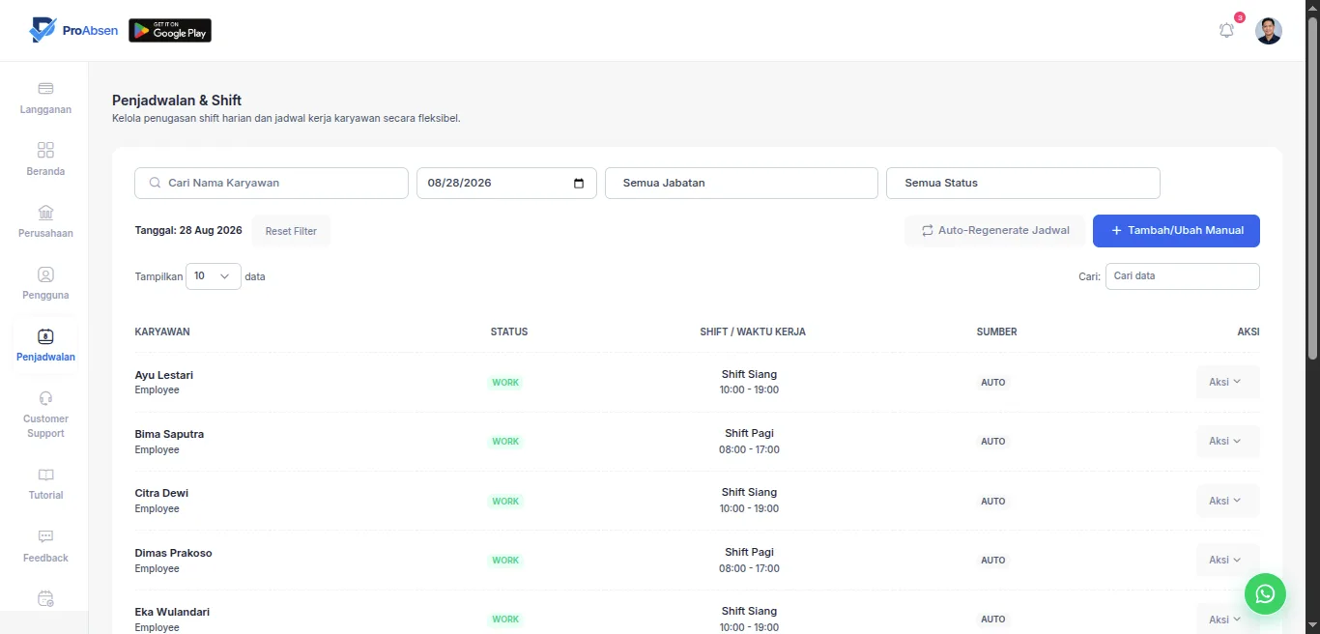
Task: Open the Feedback chat icon
Action: pos(45,536)
